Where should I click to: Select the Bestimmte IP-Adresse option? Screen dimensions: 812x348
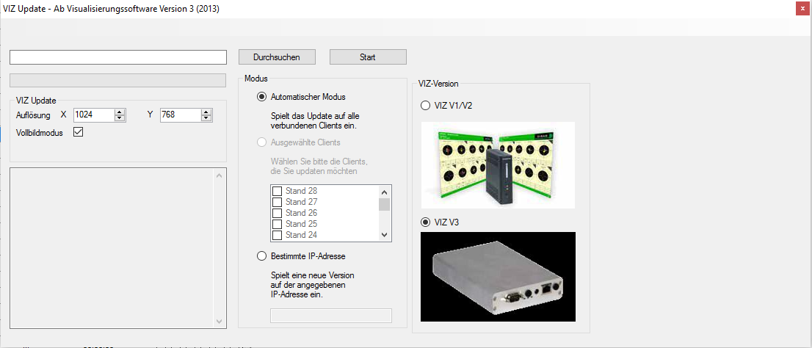[x=262, y=256]
